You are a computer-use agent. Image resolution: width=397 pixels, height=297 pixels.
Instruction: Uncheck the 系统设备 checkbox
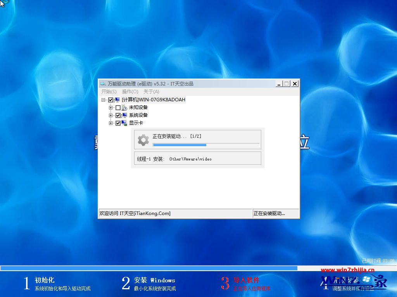[118, 116]
